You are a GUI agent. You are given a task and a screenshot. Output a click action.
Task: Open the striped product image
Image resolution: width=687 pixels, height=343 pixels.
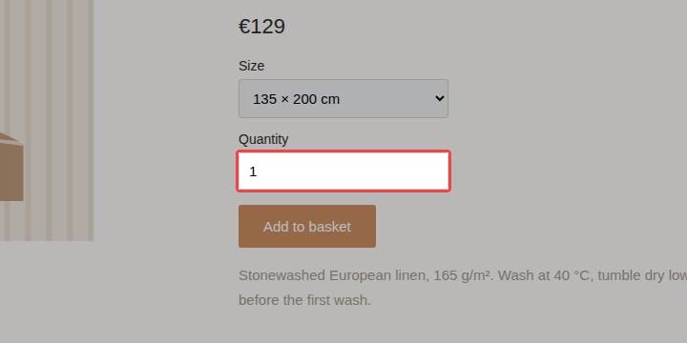click(x=47, y=120)
